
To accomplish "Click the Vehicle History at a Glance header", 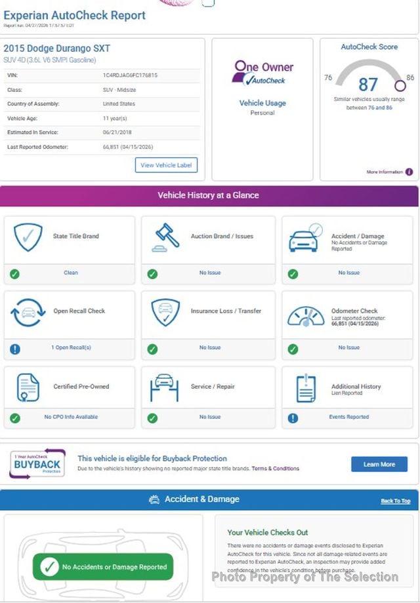I will point(208,195).
